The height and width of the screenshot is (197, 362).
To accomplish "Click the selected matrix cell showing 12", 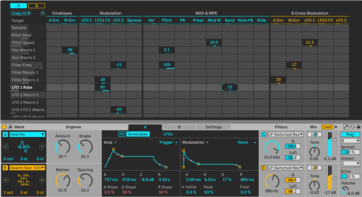I will (x=230, y=88).
